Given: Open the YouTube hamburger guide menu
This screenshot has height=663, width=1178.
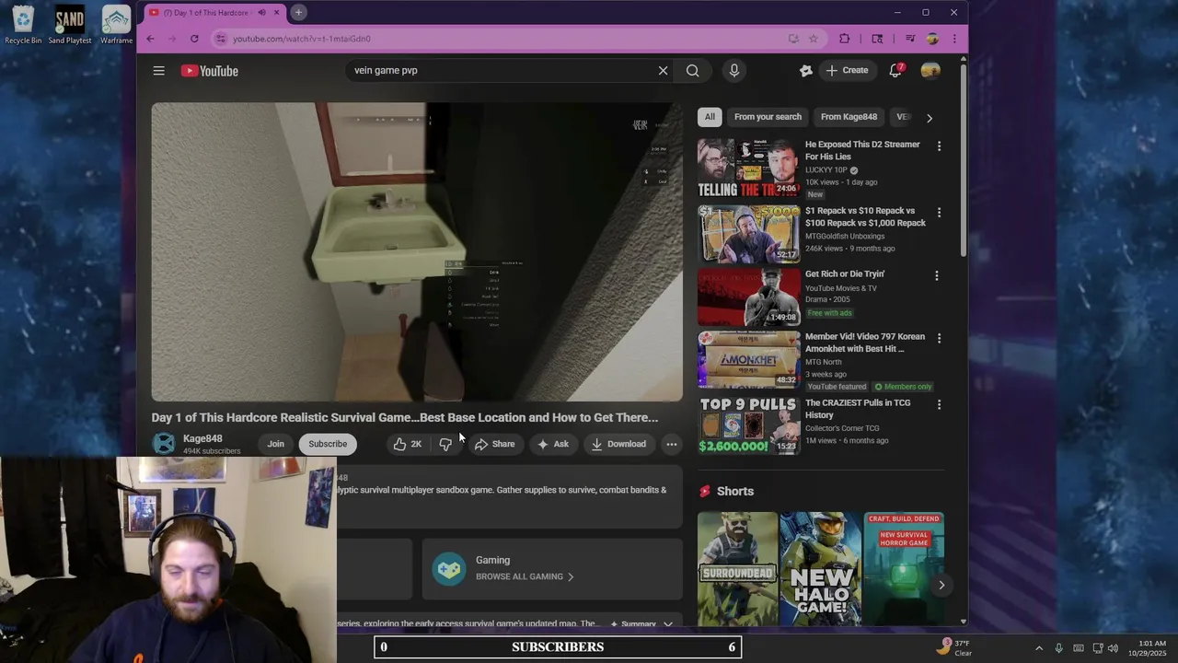Looking at the screenshot, I should tap(158, 71).
